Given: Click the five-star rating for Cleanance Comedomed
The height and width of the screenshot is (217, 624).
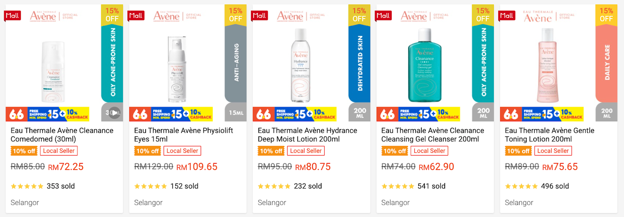Looking at the screenshot, I should click(27, 186).
